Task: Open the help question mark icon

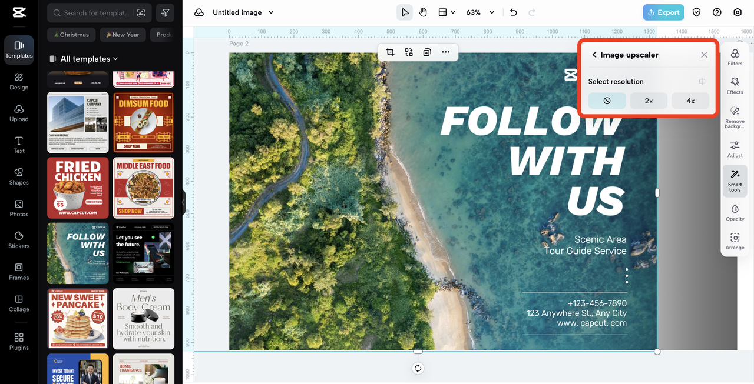Action: [x=717, y=12]
